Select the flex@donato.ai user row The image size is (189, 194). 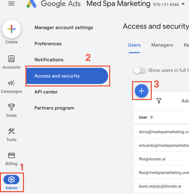[x=161, y=159]
